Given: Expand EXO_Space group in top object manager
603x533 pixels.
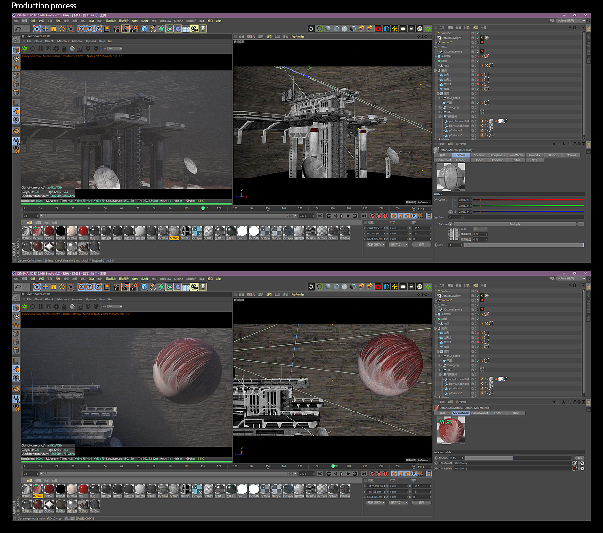Looking at the screenshot, I should (440, 98).
